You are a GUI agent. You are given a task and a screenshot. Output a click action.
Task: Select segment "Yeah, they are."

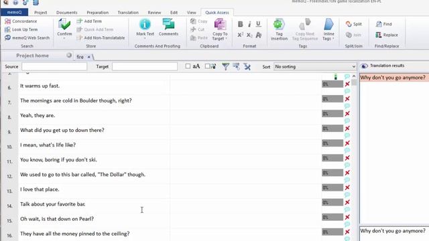point(38,115)
